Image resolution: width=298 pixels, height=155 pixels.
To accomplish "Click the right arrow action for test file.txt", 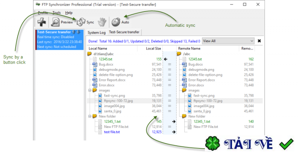I will [x=174, y=132].
